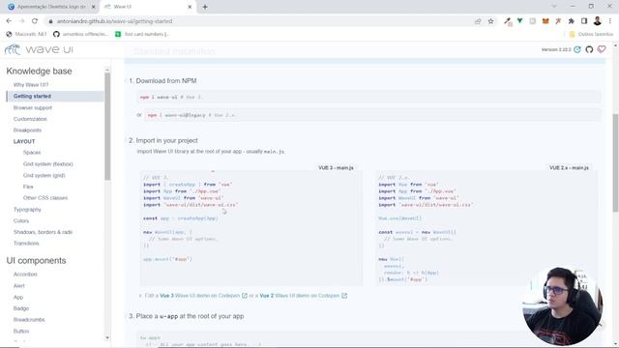Open Flex layout page
619x348 pixels.
pos(28,187)
